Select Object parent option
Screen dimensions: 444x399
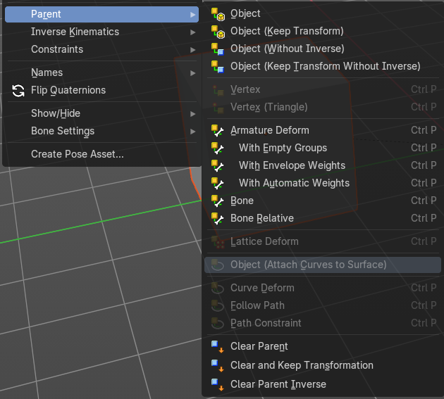[323, 13]
